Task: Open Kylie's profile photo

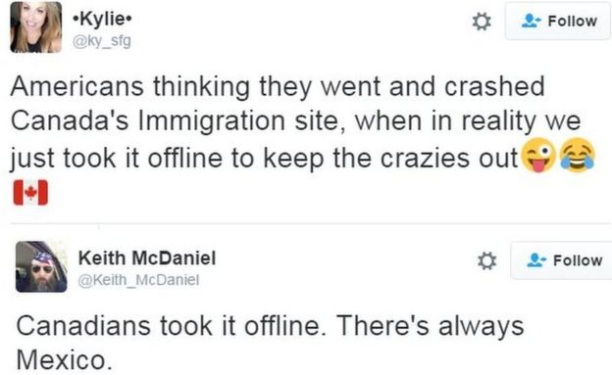Action: (x=36, y=27)
